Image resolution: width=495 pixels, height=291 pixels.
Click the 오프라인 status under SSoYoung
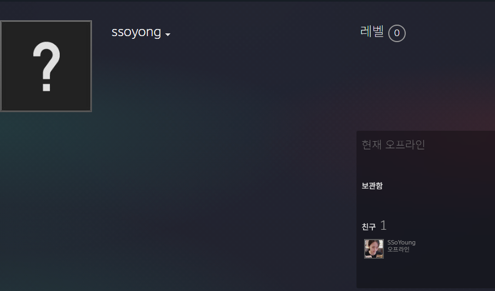coord(399,249)
